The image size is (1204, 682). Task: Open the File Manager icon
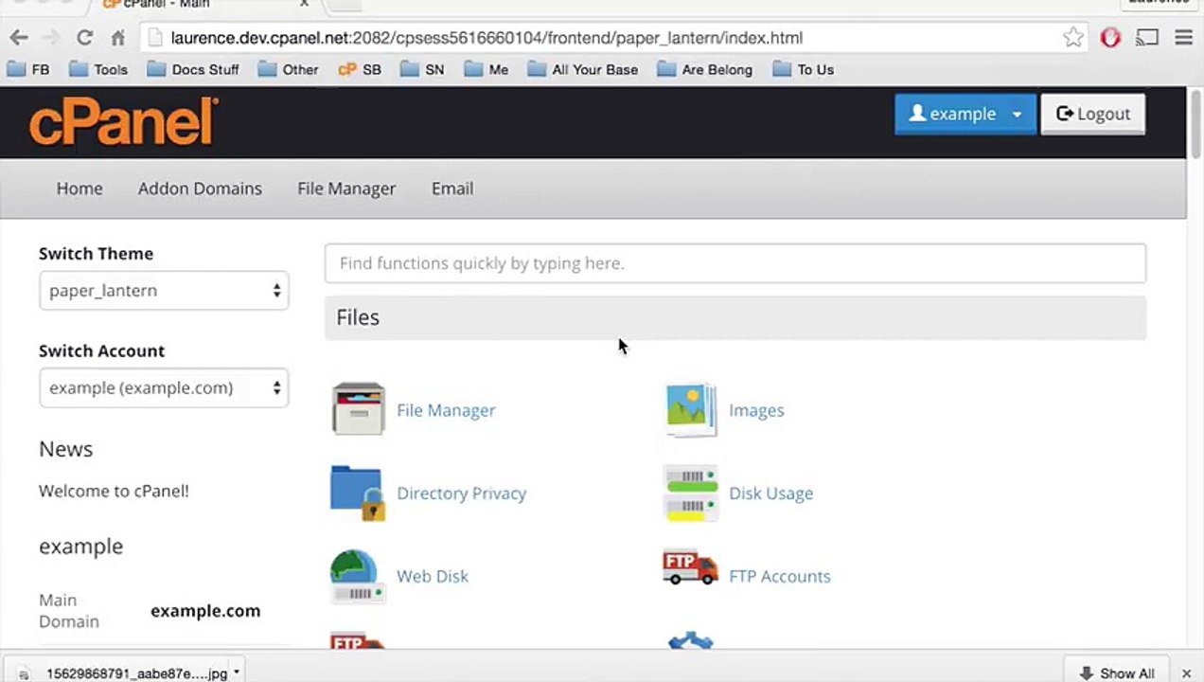(x=358, y=409)
